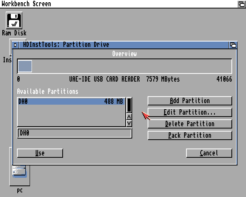The width and height of the screenshot is (246, 197).
Task: Open the Ram Disk desktop icon
Action: pyautogui.click(x=14, y=21)
